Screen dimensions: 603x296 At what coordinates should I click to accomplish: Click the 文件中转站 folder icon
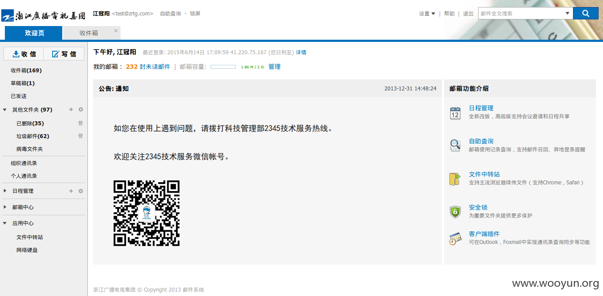click(x=455, y=179)
